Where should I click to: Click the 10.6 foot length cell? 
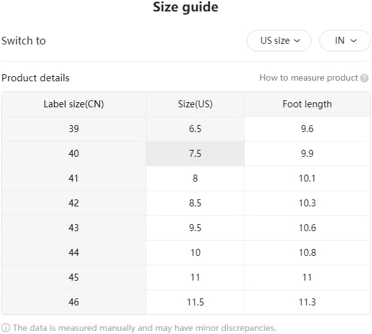pos(307,228)
